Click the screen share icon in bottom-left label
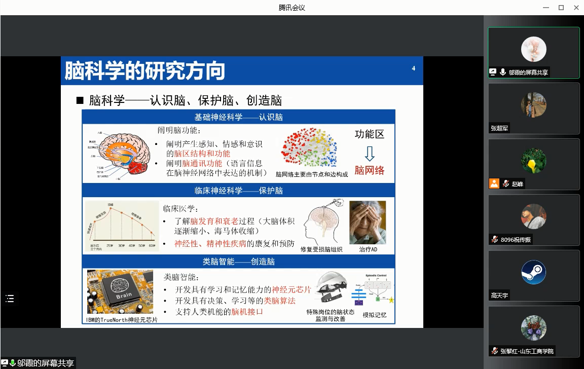The width and height of the screenshot is (584, 369). tap(5, 363)
